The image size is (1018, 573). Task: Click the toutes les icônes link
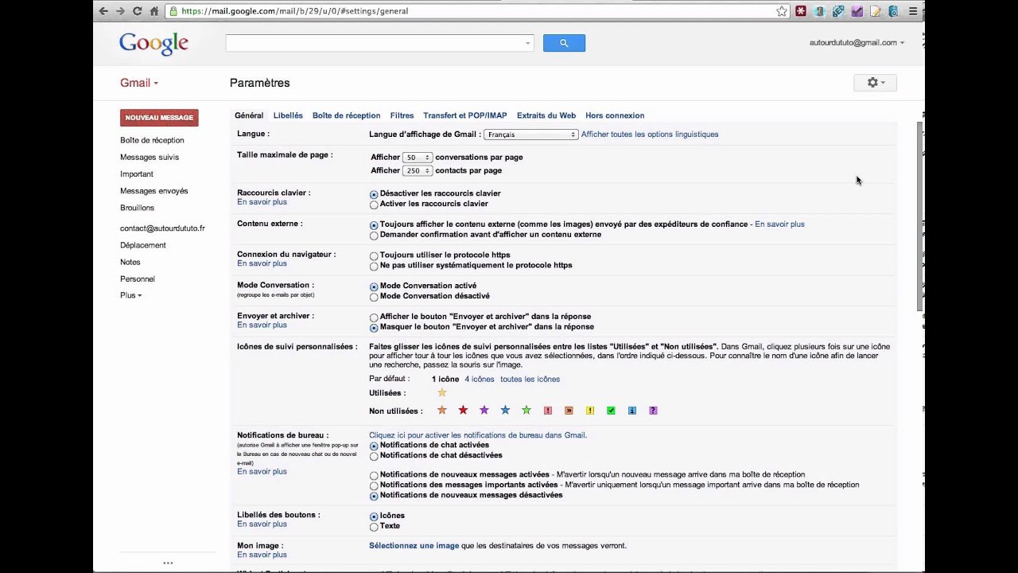point(530,379)
